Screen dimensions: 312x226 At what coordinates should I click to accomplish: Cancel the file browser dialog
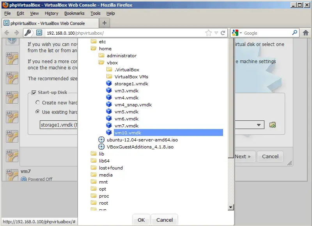165,220
